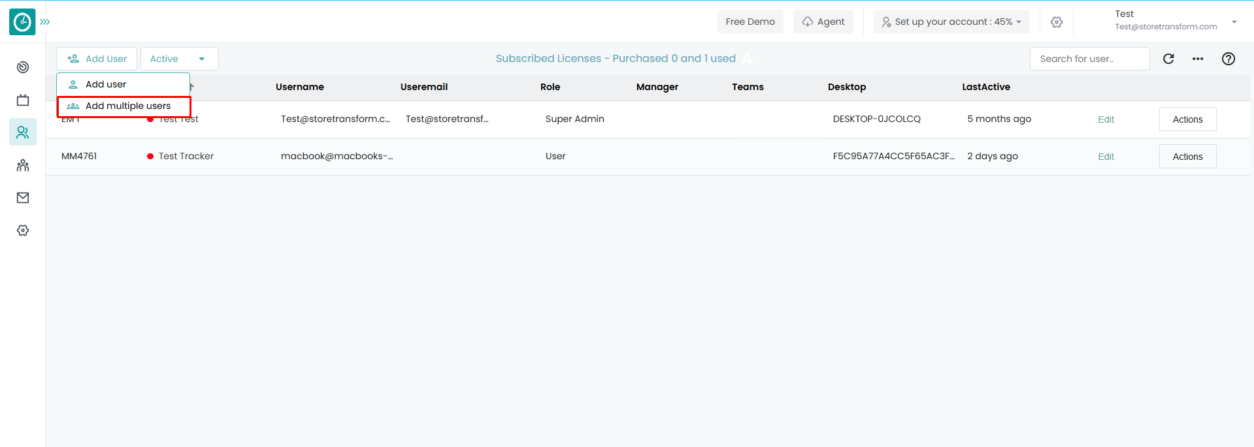Click the Agent download button
The height and width of the screenshot is (447, 1254).
click(x=823, y=22)
